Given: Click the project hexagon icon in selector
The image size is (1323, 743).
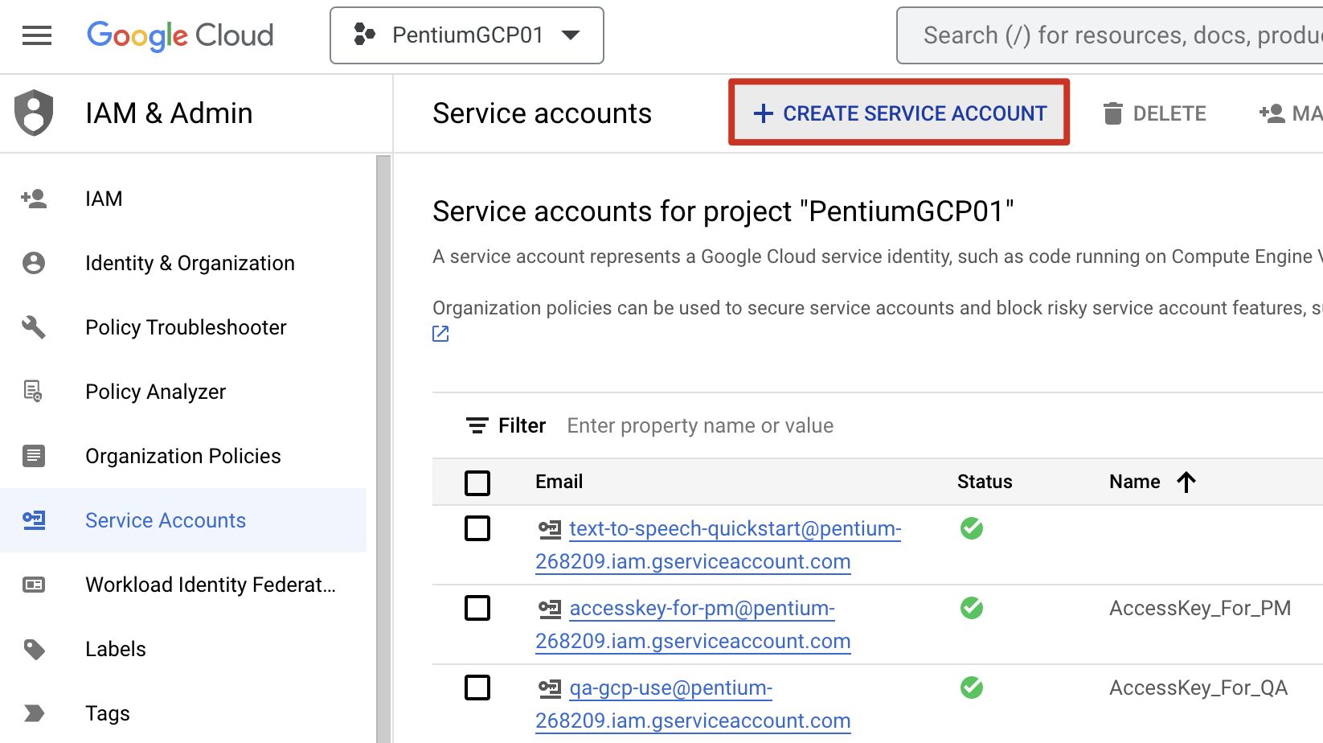Looking at the screenshot, I should [x=364, y=35].
